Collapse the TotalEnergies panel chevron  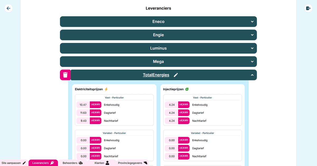tap(252, 75)
